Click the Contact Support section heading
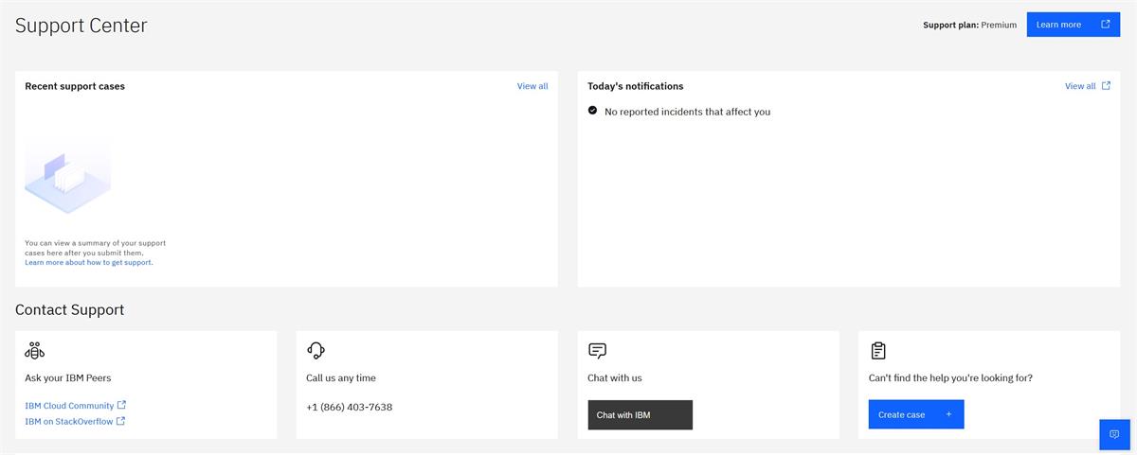Viewport: 1137px width, 455px height. pos(69,310)
